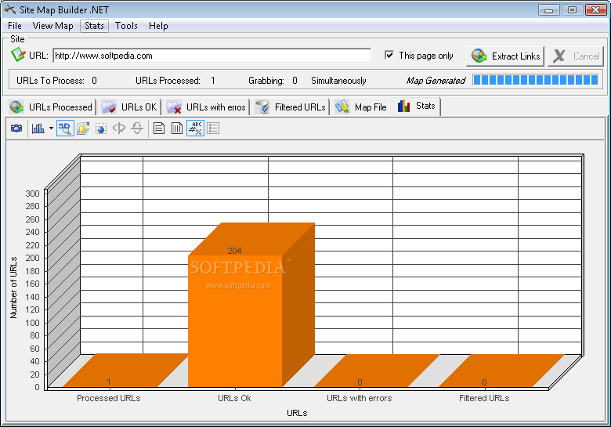
Task: Switch to the Map File tab
Action: (x=360, y=107)
